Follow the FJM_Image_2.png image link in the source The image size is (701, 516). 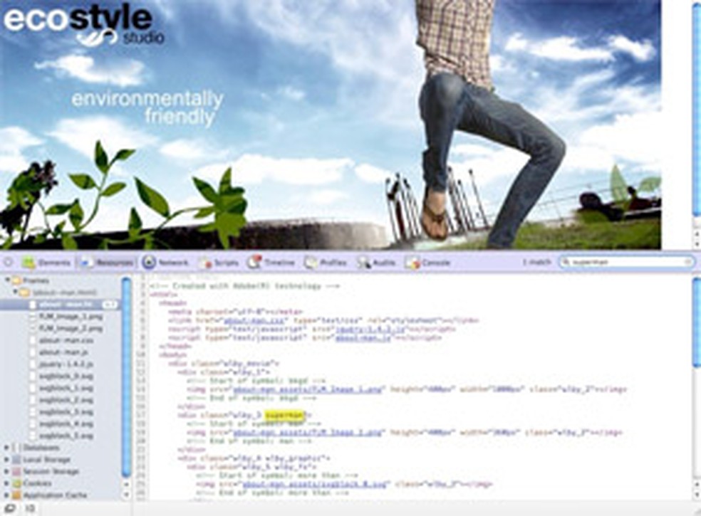coord(308,432)
